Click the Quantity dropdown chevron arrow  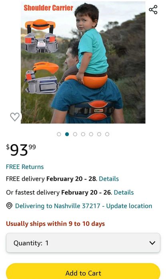(x=152, y=243)
